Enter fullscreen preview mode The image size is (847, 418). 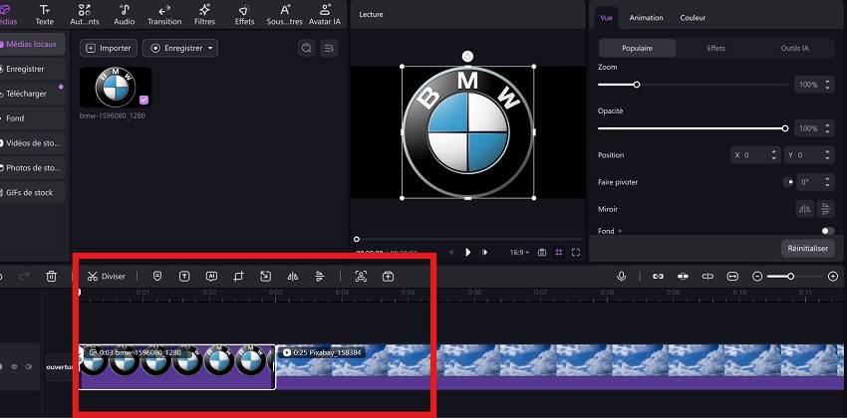tap(576, 253)
